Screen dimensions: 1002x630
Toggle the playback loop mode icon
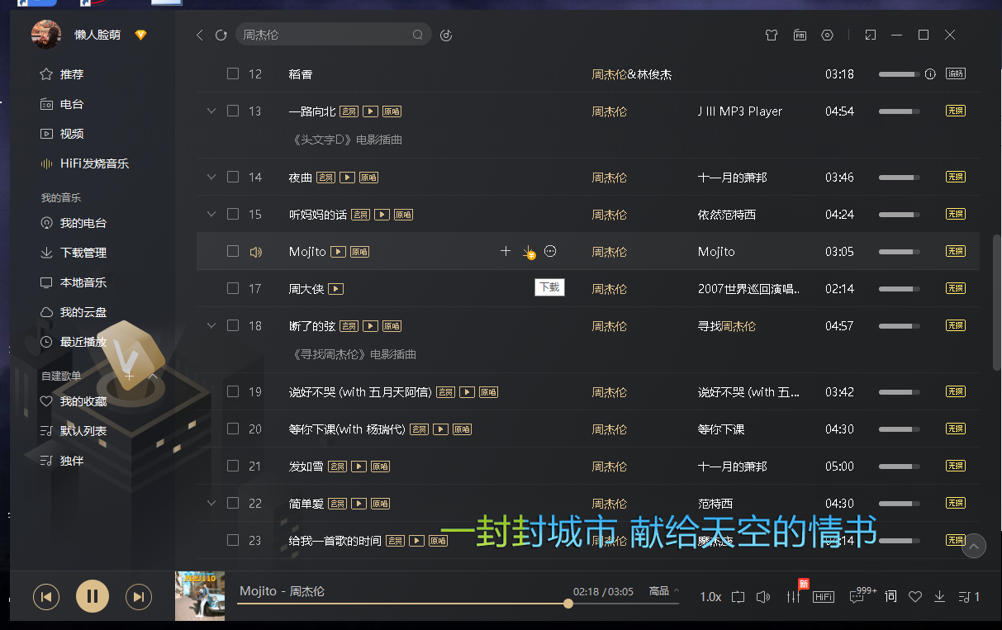738,597
